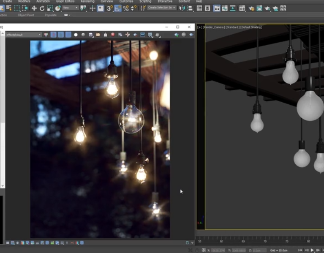Click the Render_Camera viewport label
The width and height of the screenshot is (324, 253).
(214, 27)
